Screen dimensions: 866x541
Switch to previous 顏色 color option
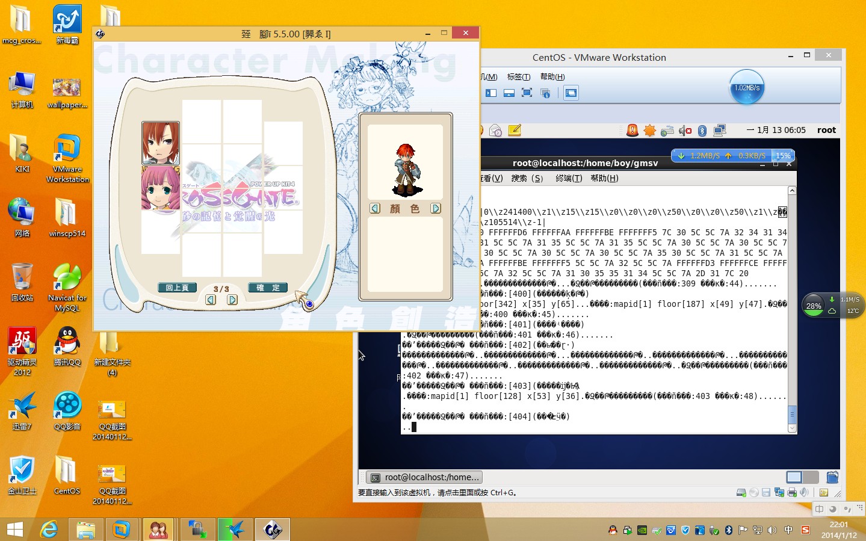(x=375, y=208)
